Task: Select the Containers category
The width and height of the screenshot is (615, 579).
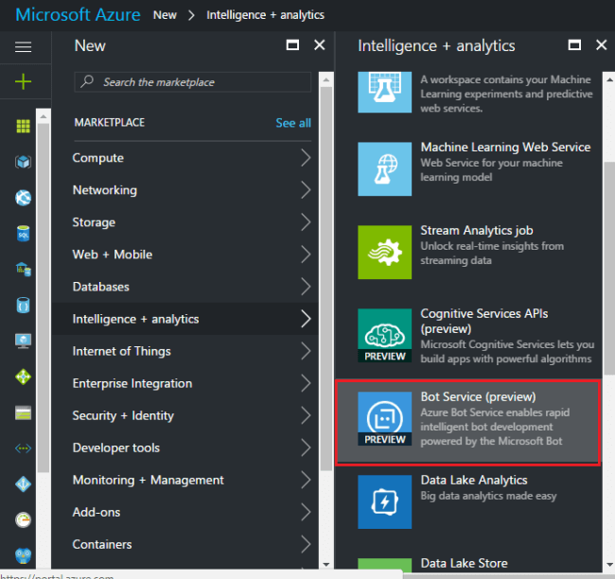Action: pyautogui.click(x=185, y=544)
